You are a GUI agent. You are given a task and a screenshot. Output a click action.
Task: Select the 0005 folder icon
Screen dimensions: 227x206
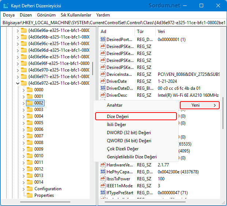click(x=30, y=123)
